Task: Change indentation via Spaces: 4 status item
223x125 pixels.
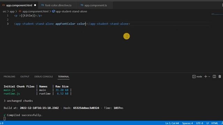Action: coord(187,123)
